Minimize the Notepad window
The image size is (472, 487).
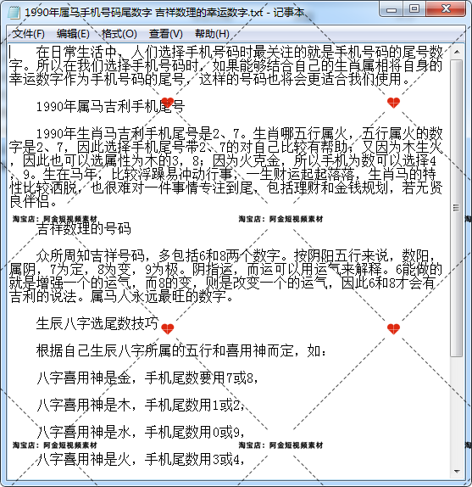point(391,9)
